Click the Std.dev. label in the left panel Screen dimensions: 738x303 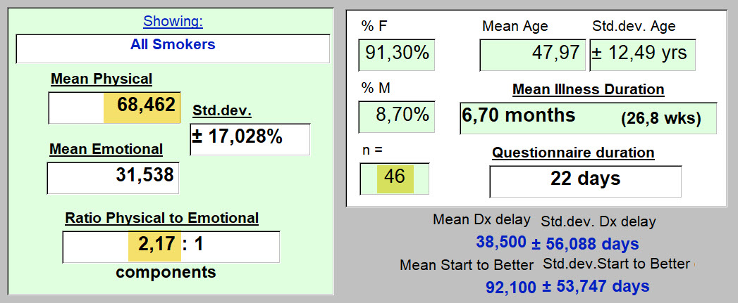(x=222, y=111)
